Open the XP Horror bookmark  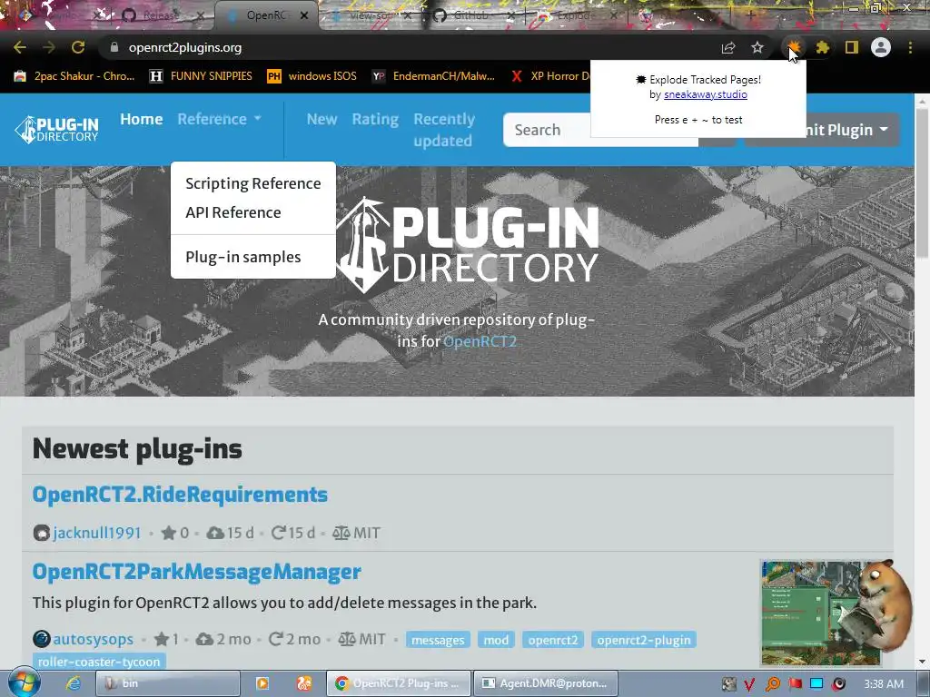[550, 76]
